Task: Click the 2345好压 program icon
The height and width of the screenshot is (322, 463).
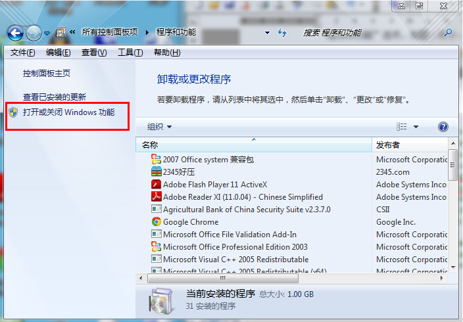Action: pos(157,172)
